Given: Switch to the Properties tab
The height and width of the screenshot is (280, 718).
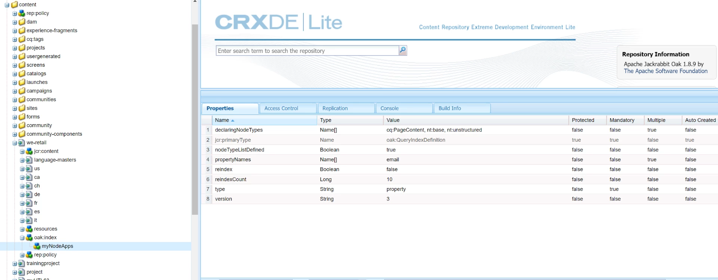Looking at the screenshot, I should click(230, 108).
